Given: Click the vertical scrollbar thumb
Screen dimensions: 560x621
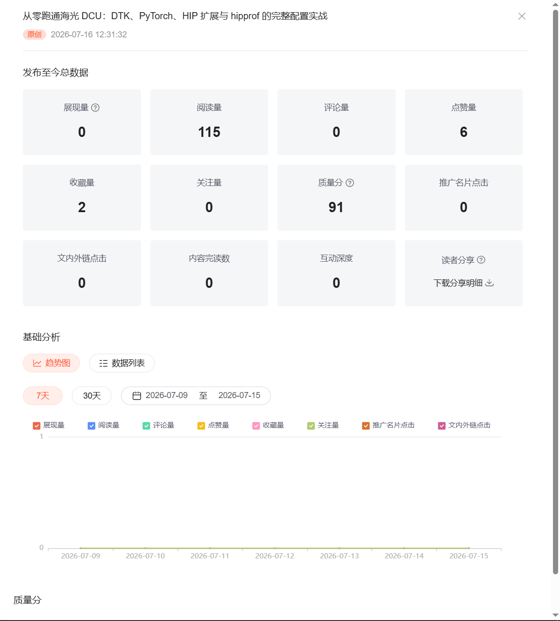Looking at the screenshot, I should (556, 292).
